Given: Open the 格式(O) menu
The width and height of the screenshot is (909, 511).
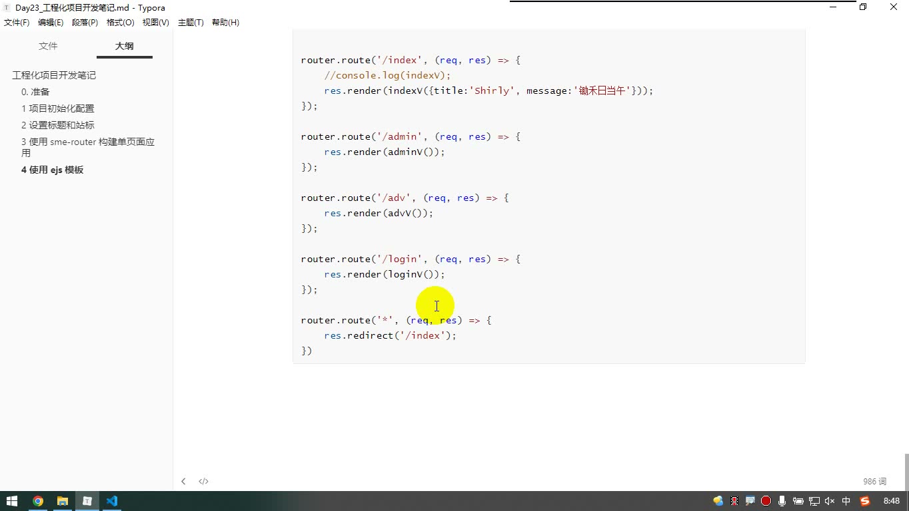Looking at the screenshot, I should point(121,22).
